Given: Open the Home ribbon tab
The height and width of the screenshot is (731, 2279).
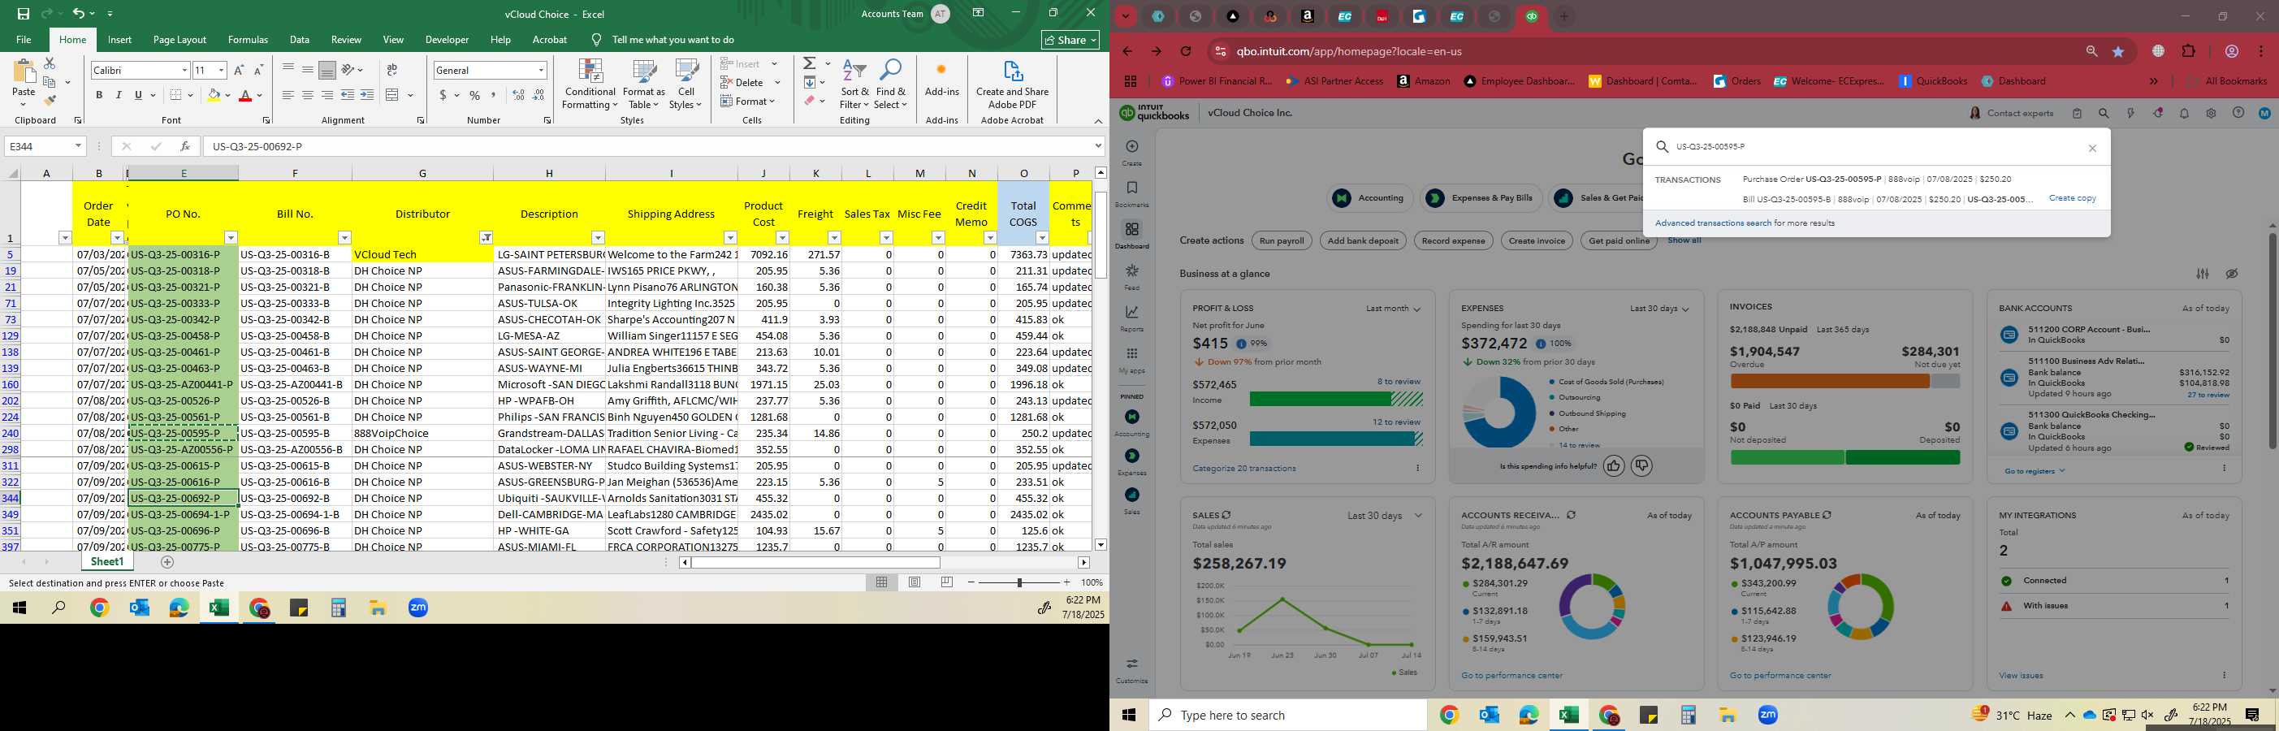Looking at the screenshot, I should pyautogui.click(x=72, y=40).
